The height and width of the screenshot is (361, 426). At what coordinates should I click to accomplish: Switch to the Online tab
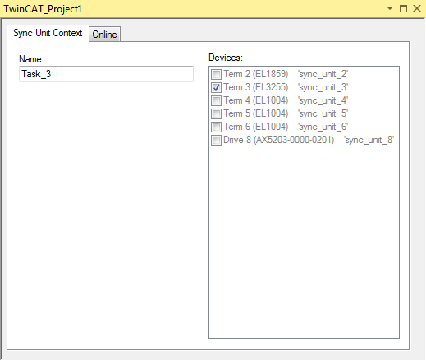[x=104, y=35]
